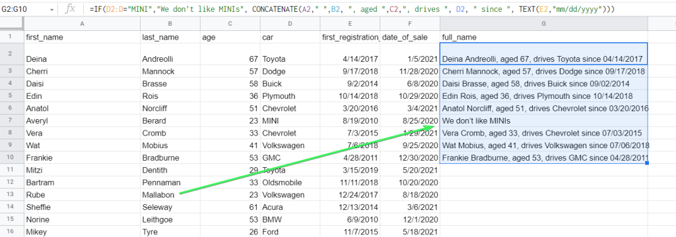Image resolution: width=676 pixels, height=237 pixels.
Task: Select the cell containing Deina
Action: click(83, 54)
